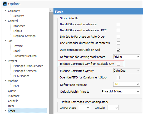Select Regional Settings in the tree
The image size is (143, 114).
click(24, 36)
